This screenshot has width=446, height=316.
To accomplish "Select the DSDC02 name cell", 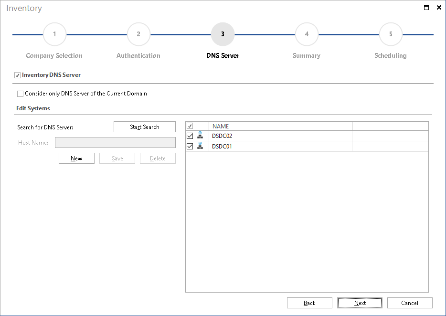I will [x=280, y=136].
